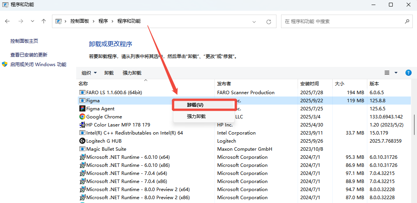
Task: Sort the list by 安装时间 column
Action: pos(310,83)
